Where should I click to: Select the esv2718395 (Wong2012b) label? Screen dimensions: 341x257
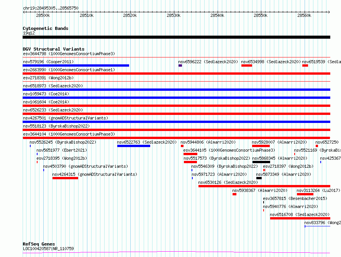pos(62,158)
